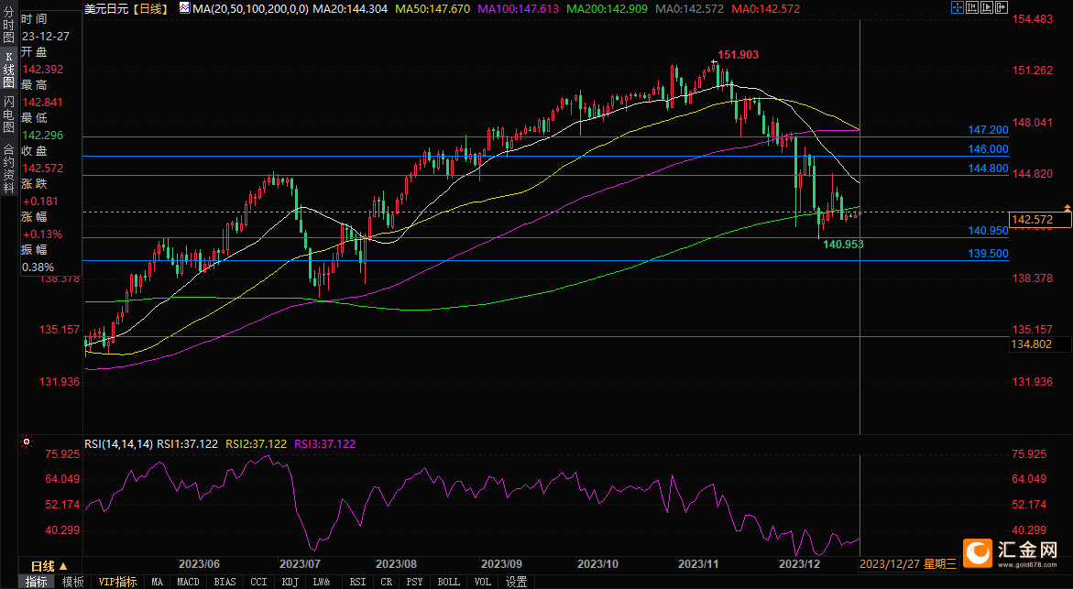Click the shrink chart to left icon

[972, 7]
